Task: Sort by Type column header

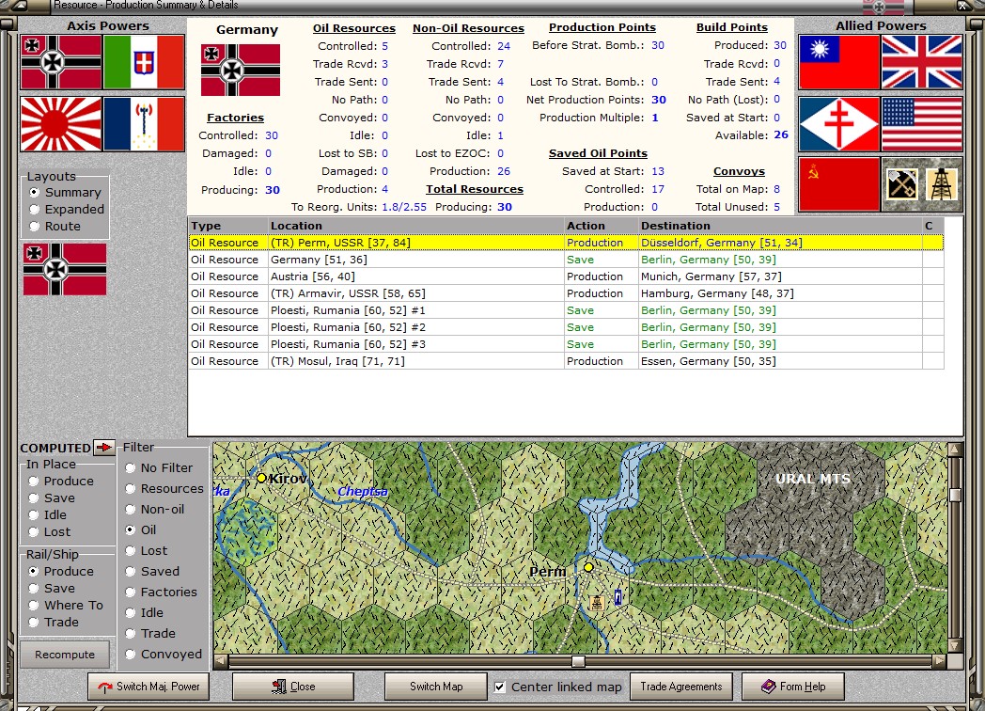Action: pos(228,226)
